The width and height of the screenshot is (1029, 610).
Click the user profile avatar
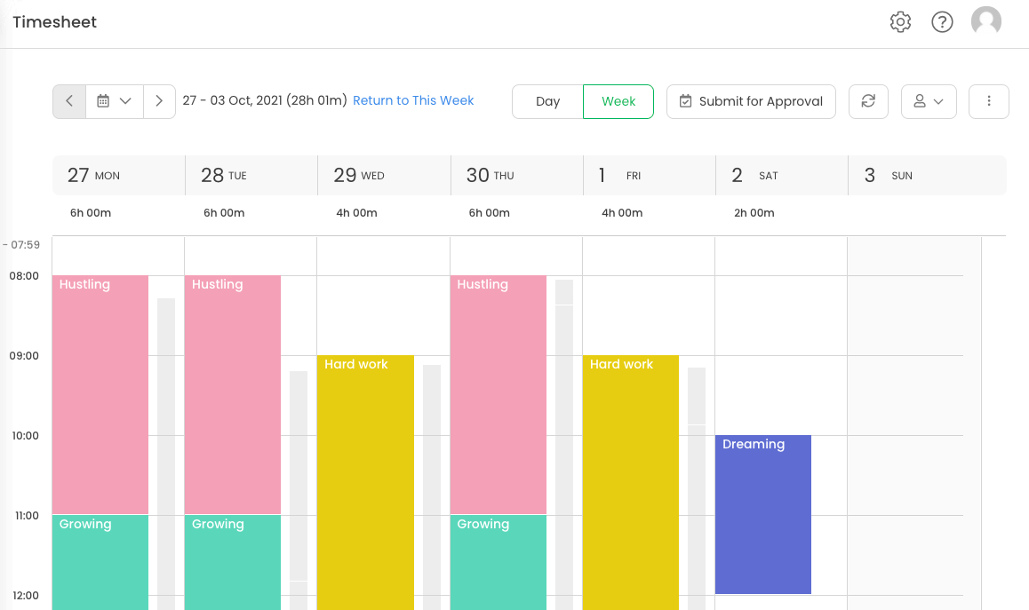point(986,22)
